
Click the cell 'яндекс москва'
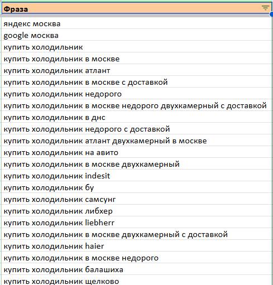click(x=137, y=23)
